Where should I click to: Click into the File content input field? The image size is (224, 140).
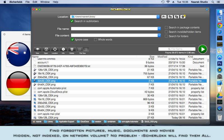pyautogui.click(x=114, y=35)
